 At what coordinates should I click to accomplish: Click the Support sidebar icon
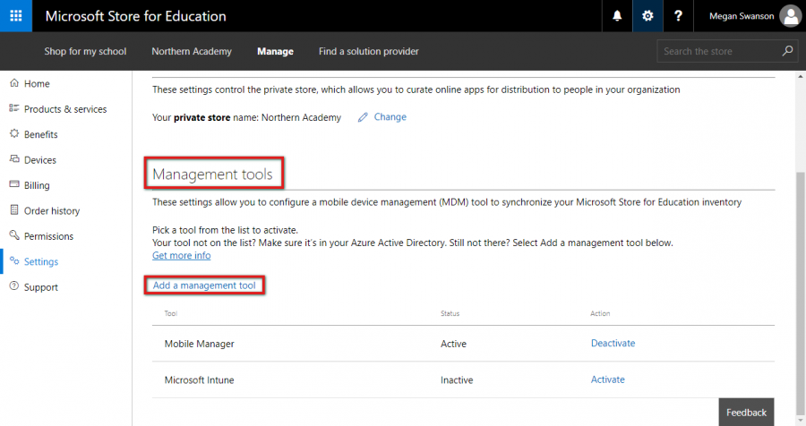pyautogui.click(x=14, y=285)
